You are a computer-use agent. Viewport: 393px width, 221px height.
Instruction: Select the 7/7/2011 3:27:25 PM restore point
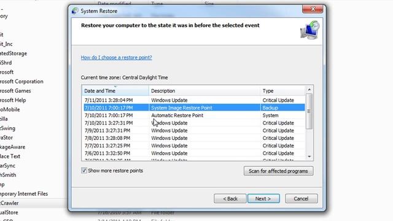point(194,145)
